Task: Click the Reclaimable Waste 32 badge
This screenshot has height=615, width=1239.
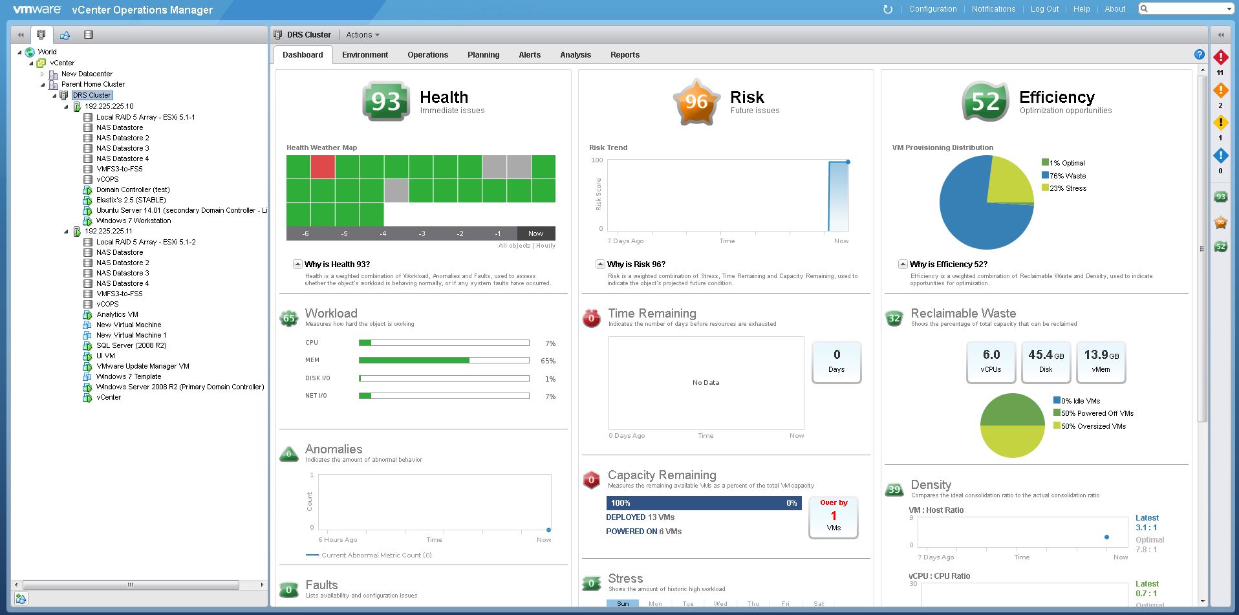Action: tap(894, 318)
